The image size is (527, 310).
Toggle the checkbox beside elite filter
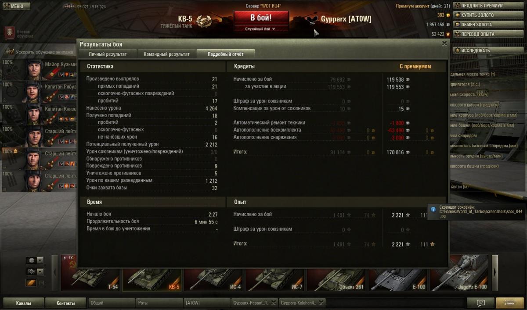point(42,283)
